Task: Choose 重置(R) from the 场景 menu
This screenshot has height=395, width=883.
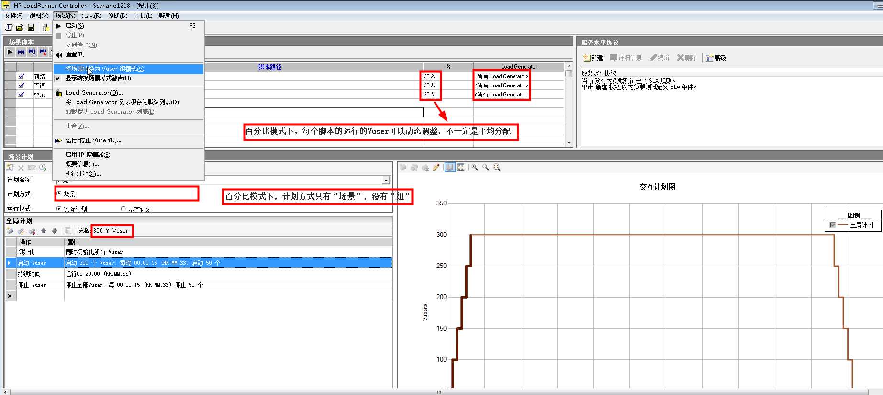Action: [128, 54]
